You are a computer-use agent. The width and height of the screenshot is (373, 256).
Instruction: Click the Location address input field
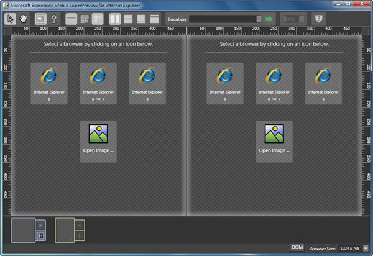222,19
